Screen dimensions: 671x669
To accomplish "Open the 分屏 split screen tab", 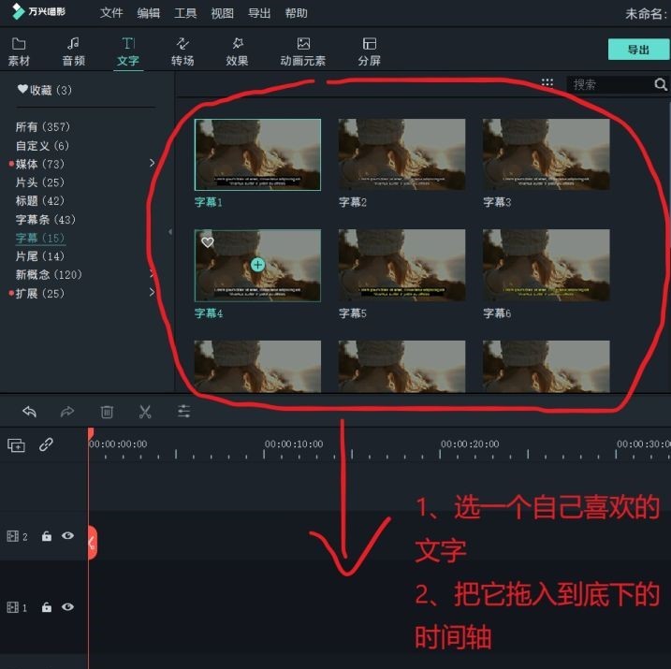I will click(x=370, y=51).
